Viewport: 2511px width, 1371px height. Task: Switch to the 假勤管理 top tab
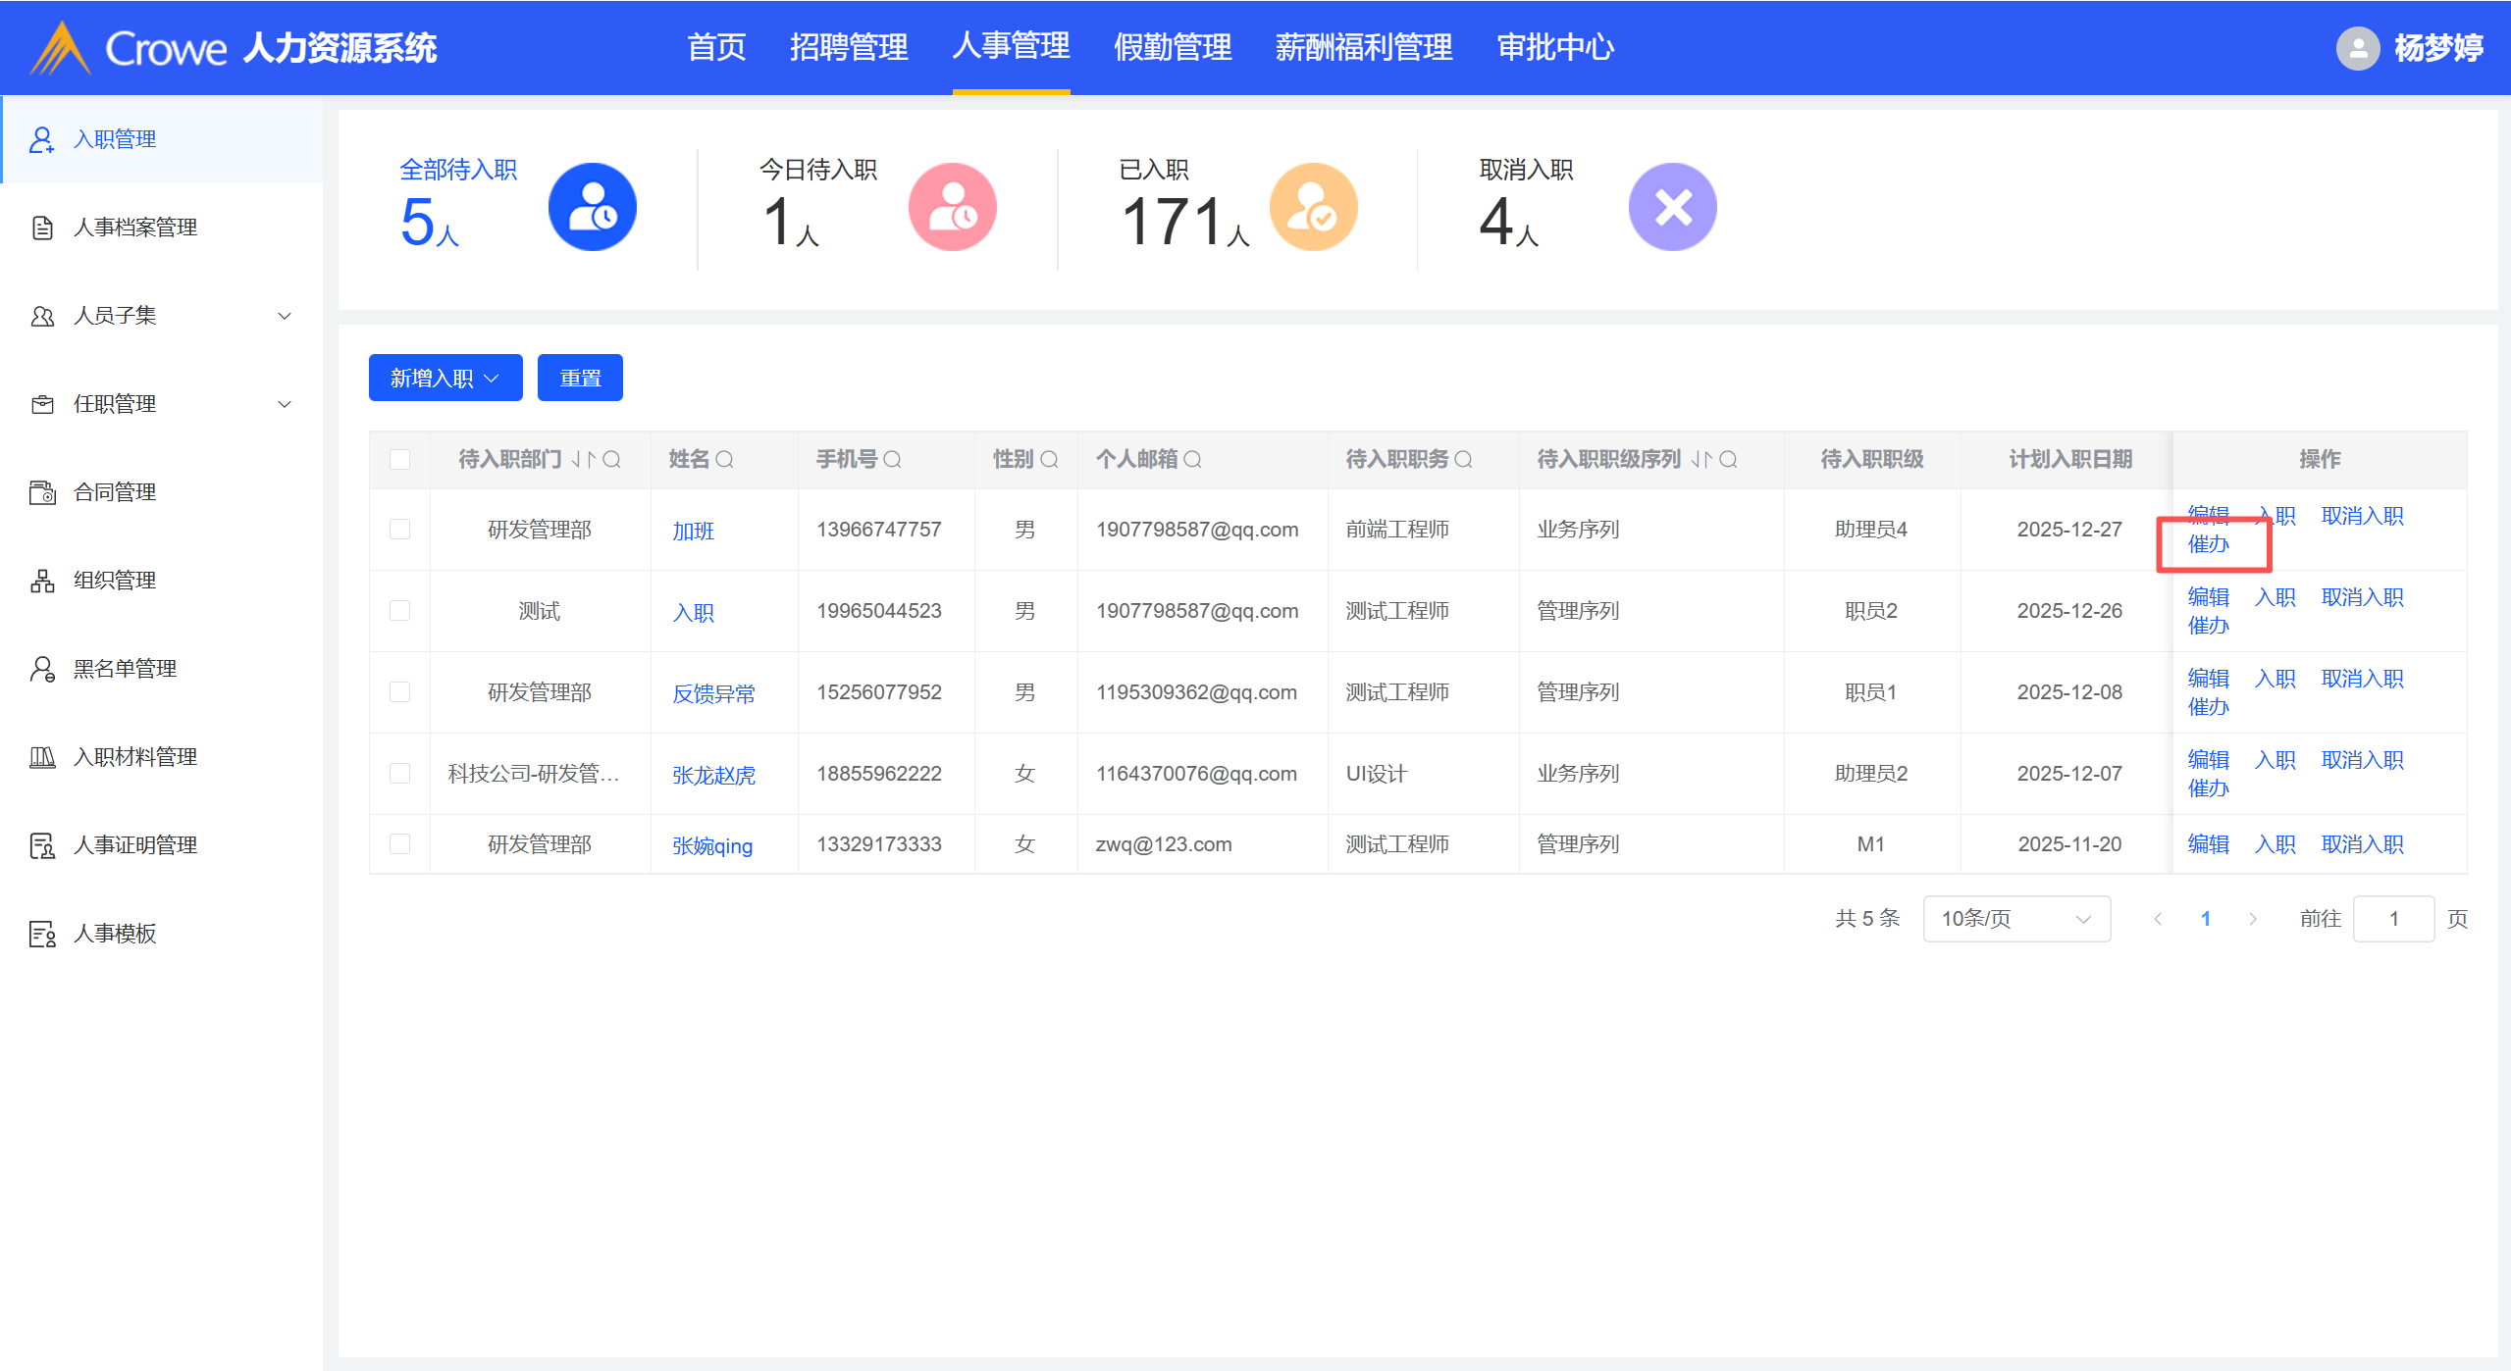1172,47
